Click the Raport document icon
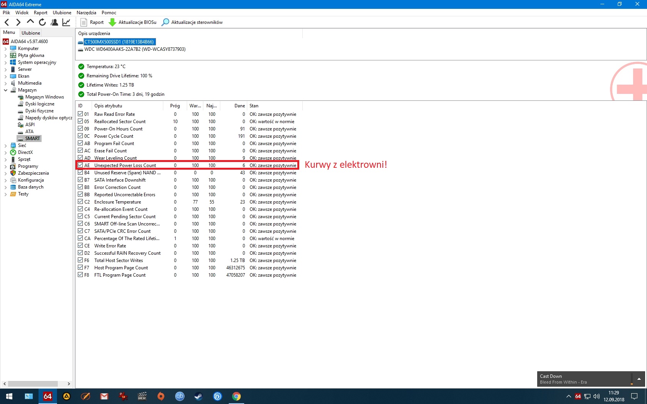The width and height of the screenshot is (647, 404). point(84,22)
